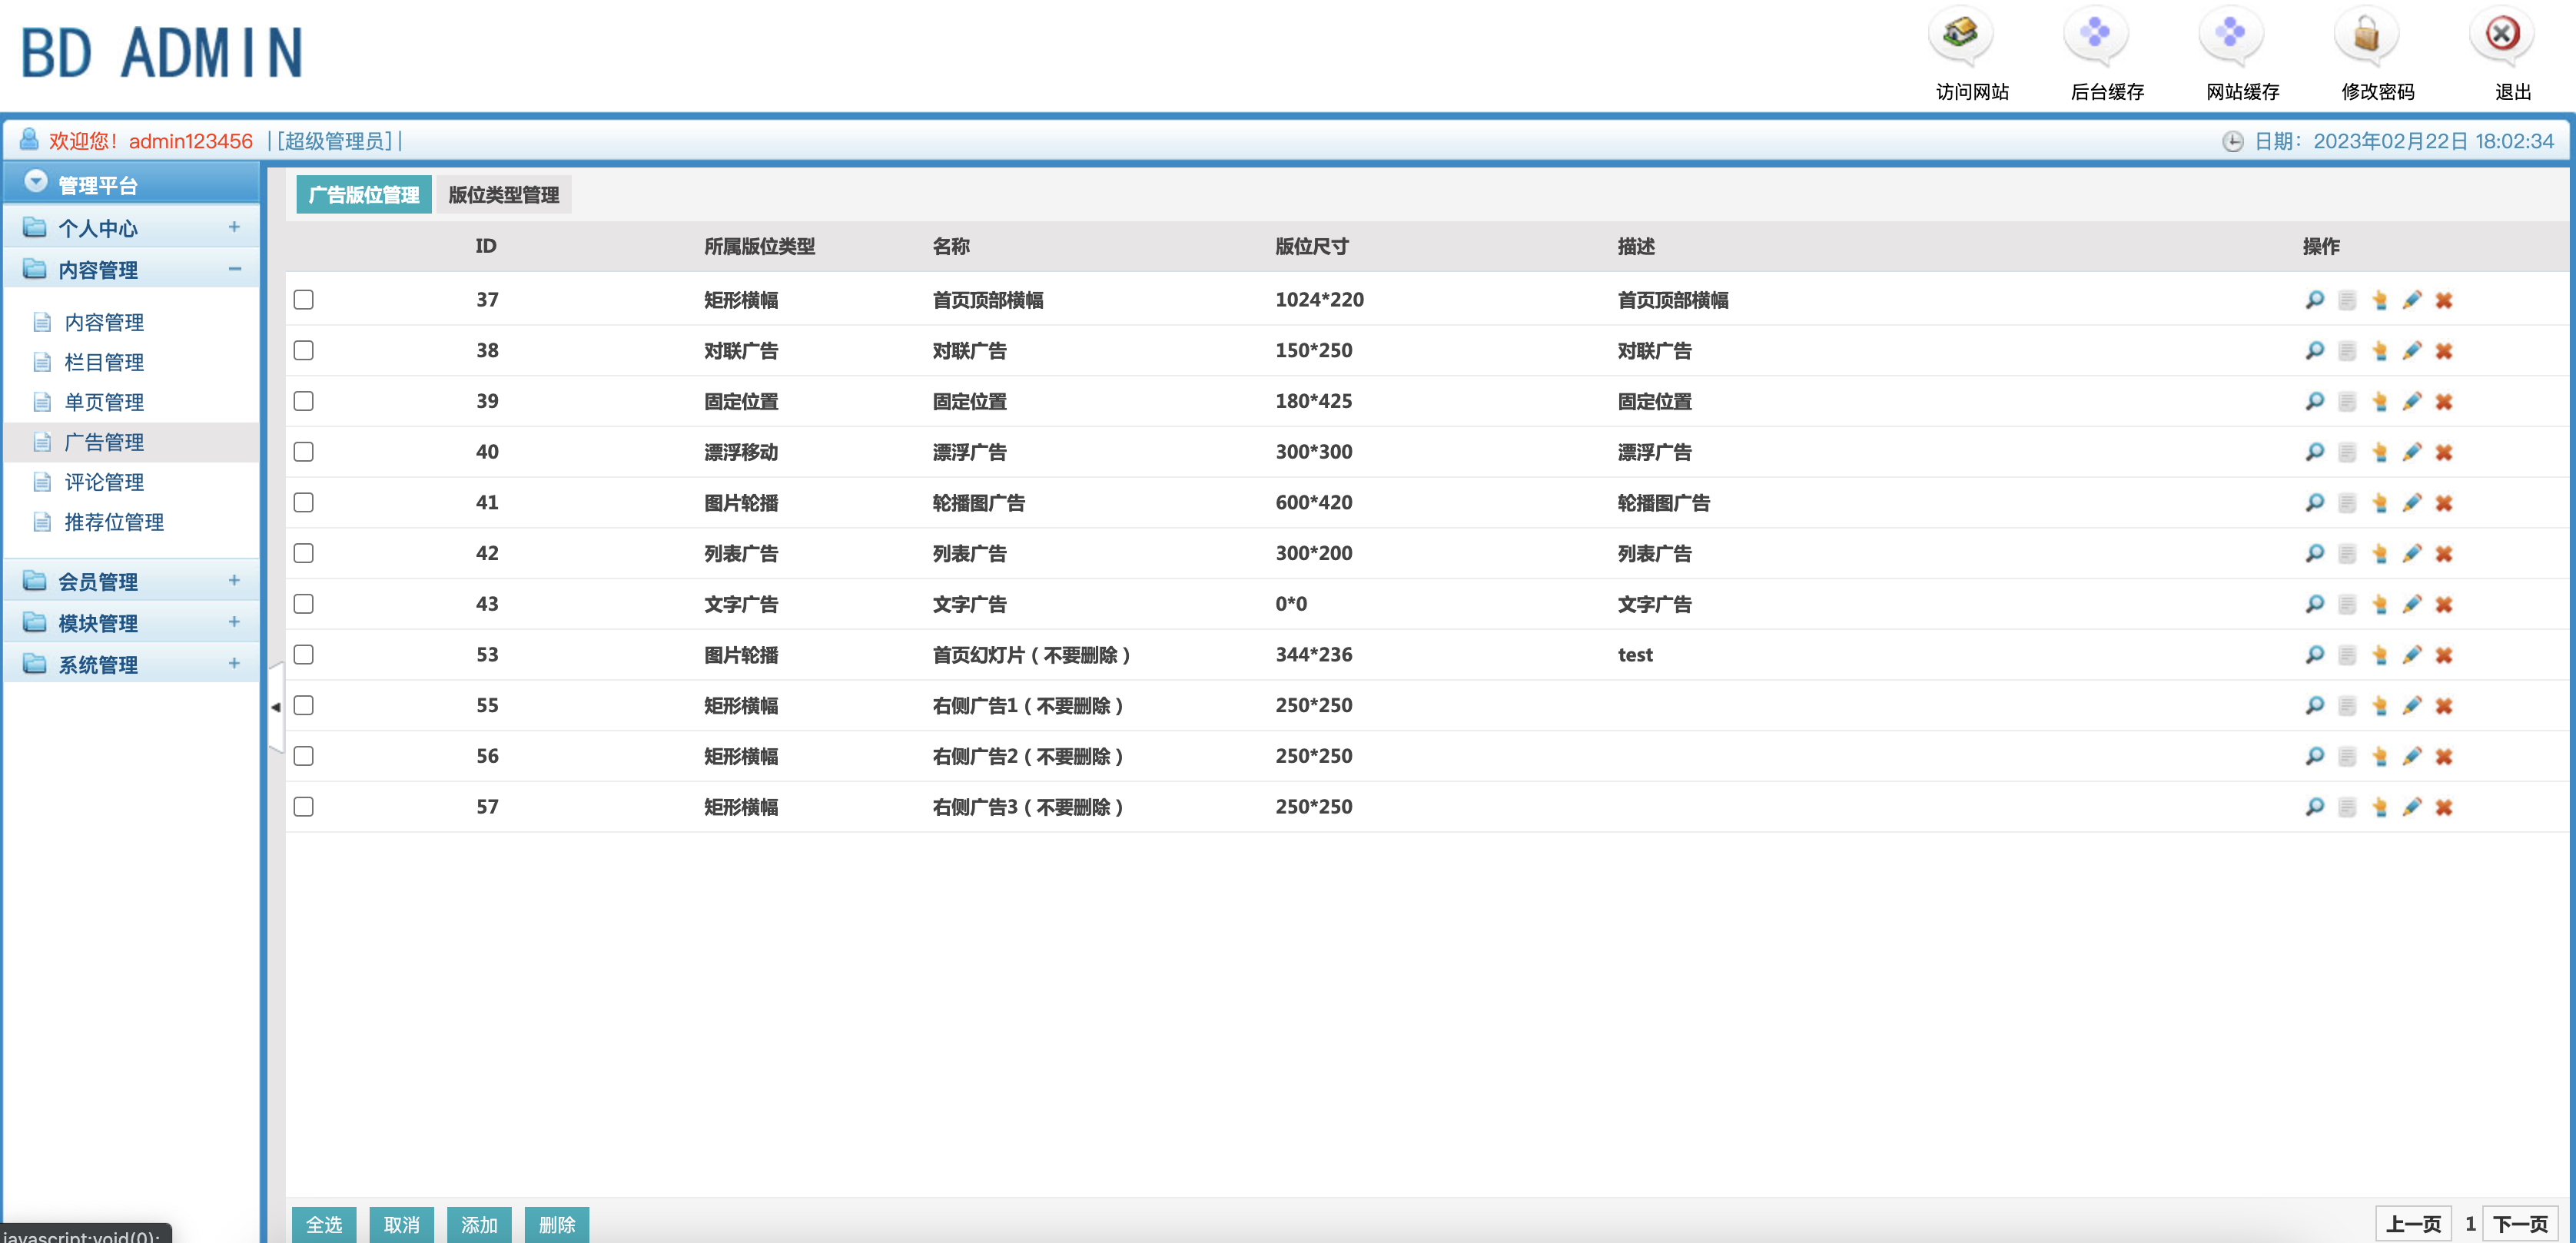Image resolution: width=2576 pixels, height=1243 pixels.
Task: Click hand pointer icon in row 42
Action: pyautogui.click(x=2379, y=553)
